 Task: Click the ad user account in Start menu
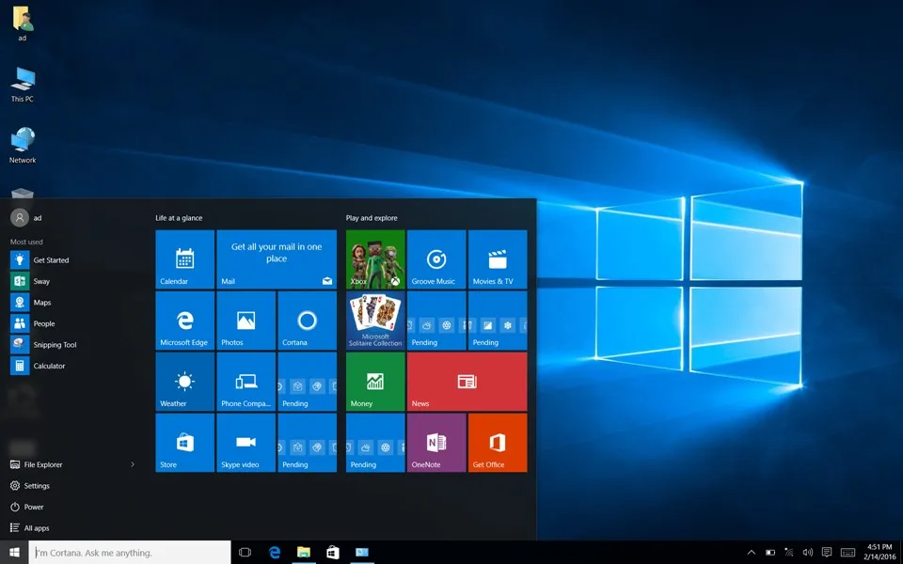point(26,217)
